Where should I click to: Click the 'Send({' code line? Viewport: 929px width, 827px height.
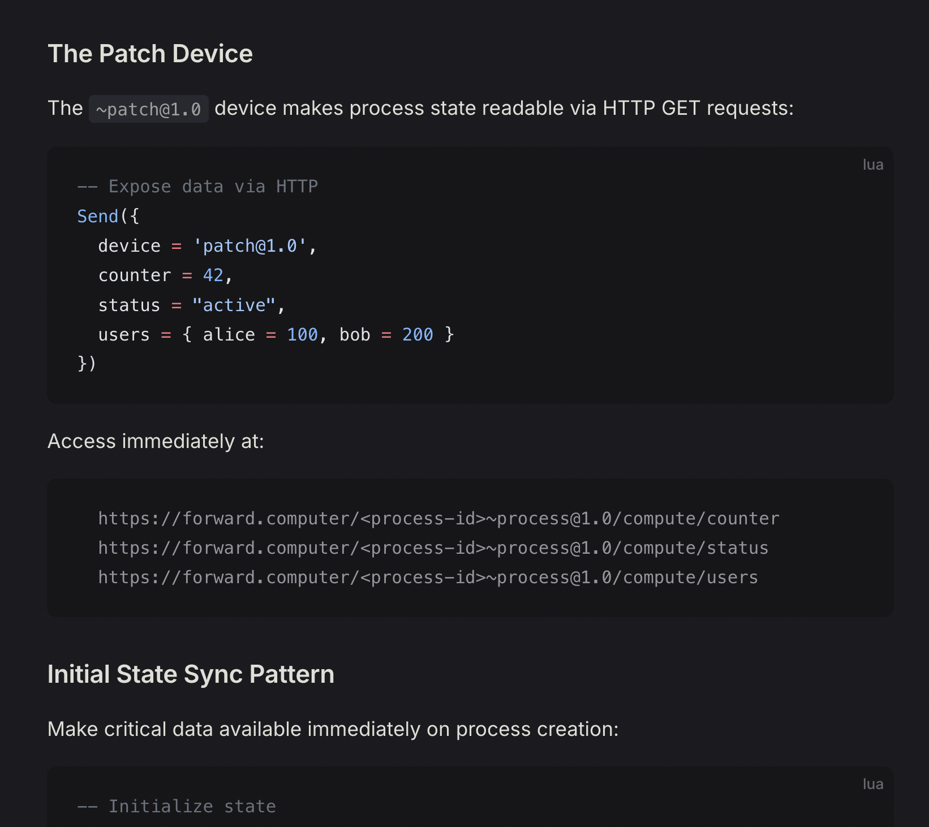(x=108, y=216)
